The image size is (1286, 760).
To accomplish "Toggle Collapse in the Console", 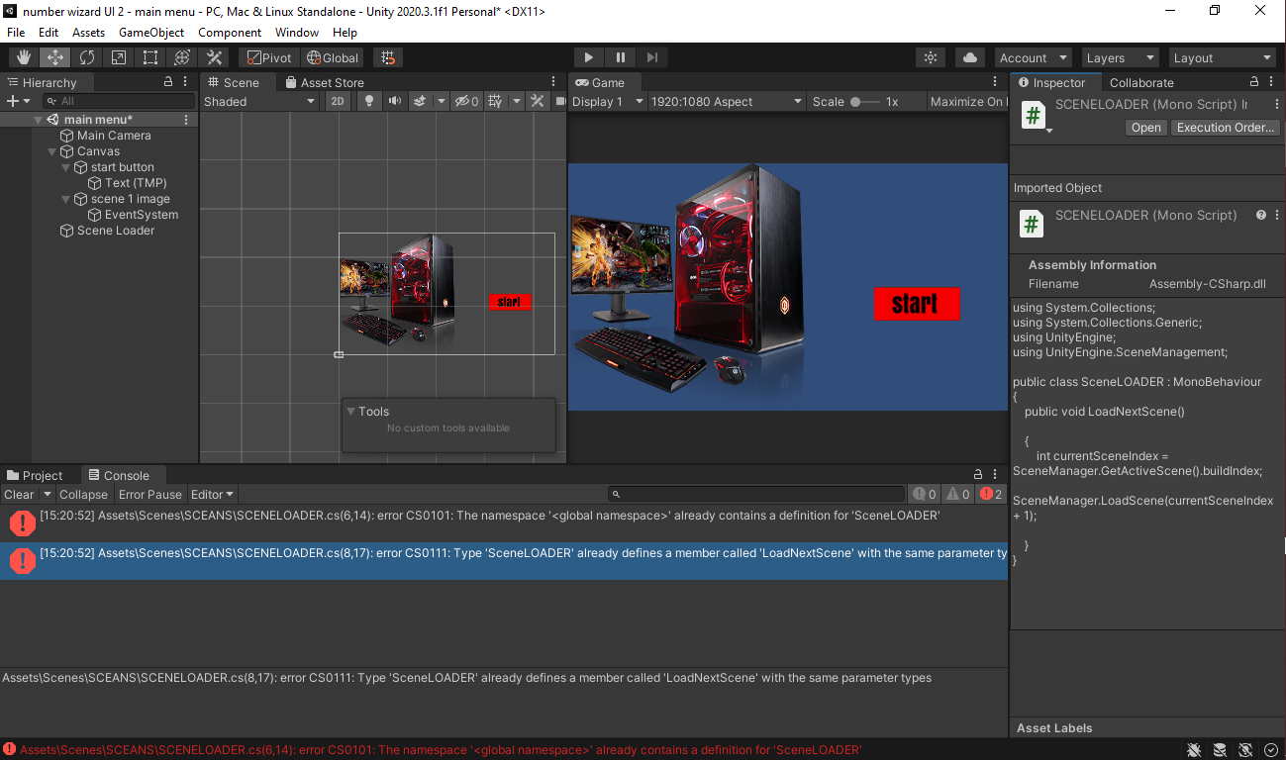I will 83,494.
